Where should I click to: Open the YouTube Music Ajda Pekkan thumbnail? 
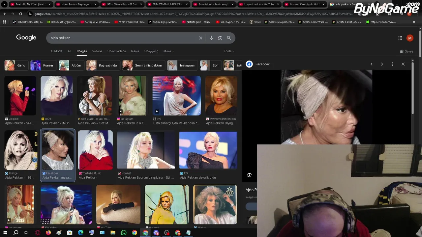(x=95, y=150)
